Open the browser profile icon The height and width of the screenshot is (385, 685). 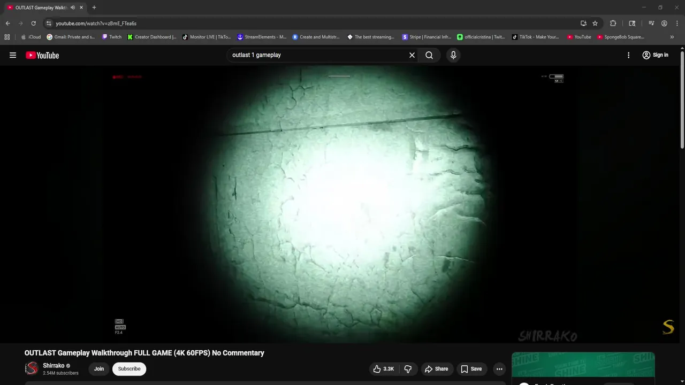click(x=664, y=24)
